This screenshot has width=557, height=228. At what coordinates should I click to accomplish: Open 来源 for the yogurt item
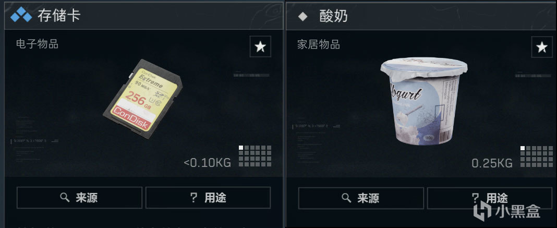click(x=361, y=198)
